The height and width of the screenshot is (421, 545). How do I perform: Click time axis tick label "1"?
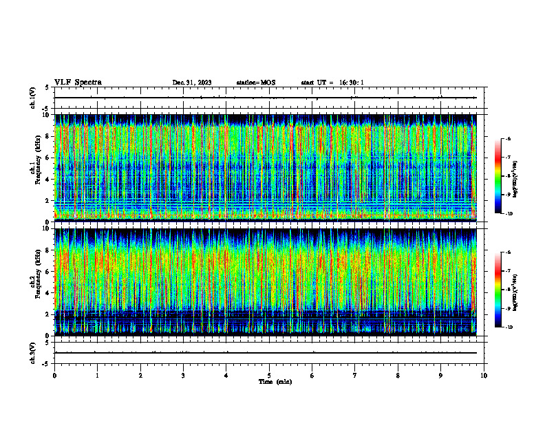[97, 376]
